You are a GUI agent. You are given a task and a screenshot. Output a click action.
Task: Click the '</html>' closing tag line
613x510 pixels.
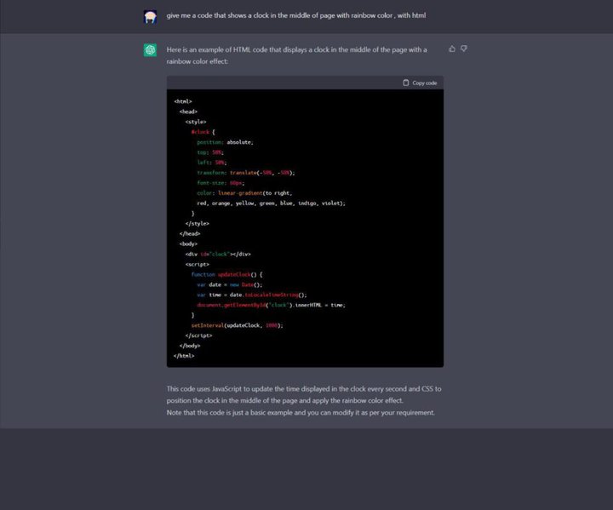(184, 356)
